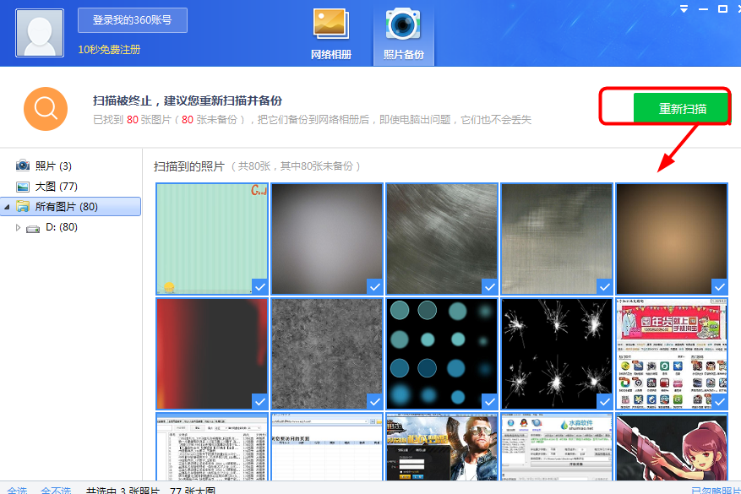The height and width of the screenshot is (494, 741).
Task: Select 所有图片 (80) in sidebar
Action: tap(71, 207)
